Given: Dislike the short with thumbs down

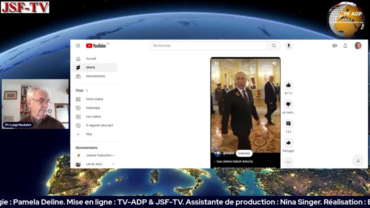Looking at the screenshot, I should [x=288, y=104].
